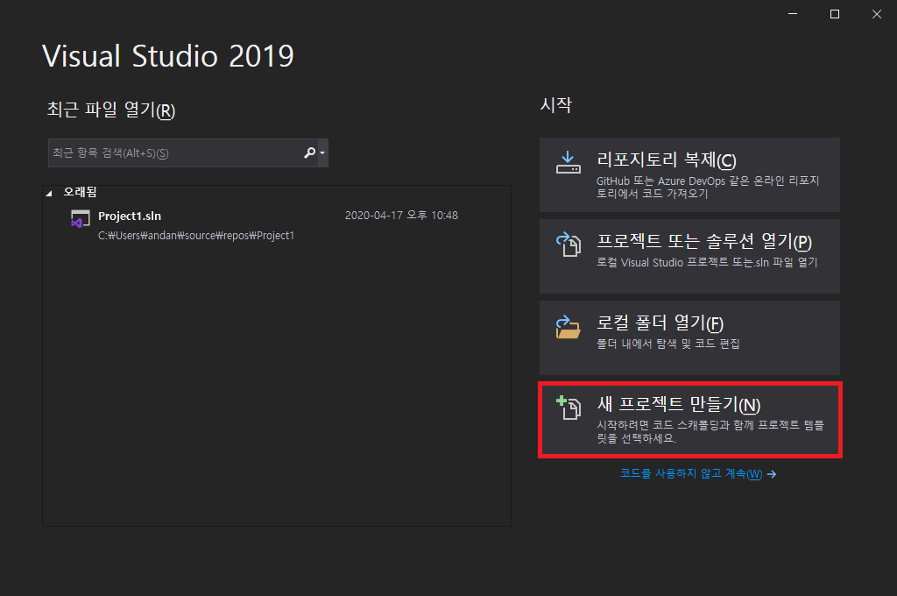
Task: Click the path C:\Users\andan\source\repos\Project1
Action: tap(195, 235)
